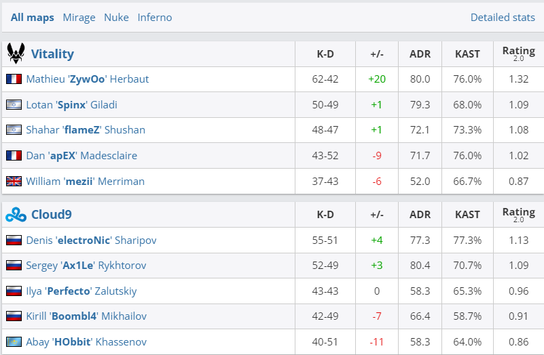Switch to the Mirage map tab
The width and height of the screenshot is (544, 355).
pos(79,18)
